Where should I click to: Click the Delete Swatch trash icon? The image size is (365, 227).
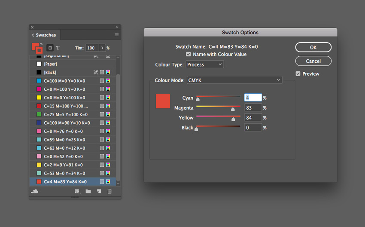[x=109, y=191]
